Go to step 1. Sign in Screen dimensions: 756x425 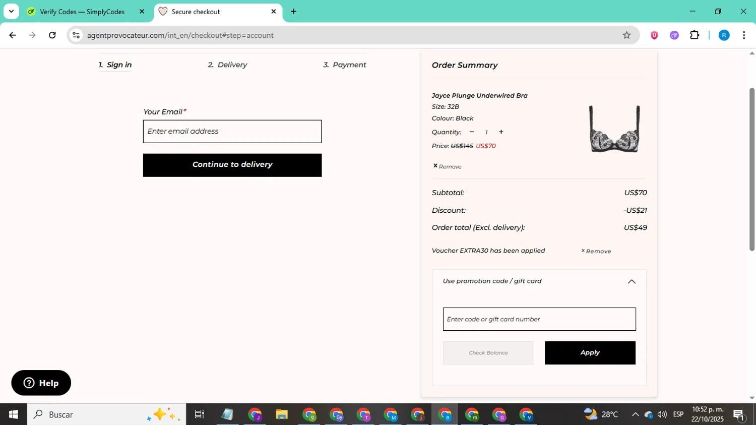(x=115, y=65)
